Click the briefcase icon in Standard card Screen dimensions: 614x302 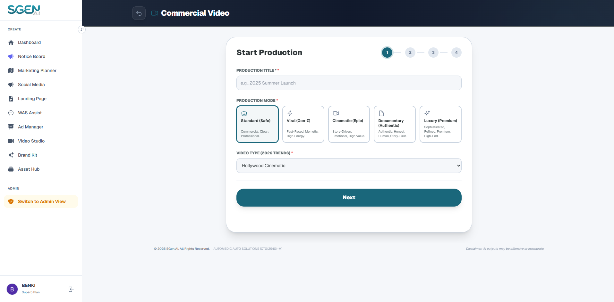tap(244, 113)
